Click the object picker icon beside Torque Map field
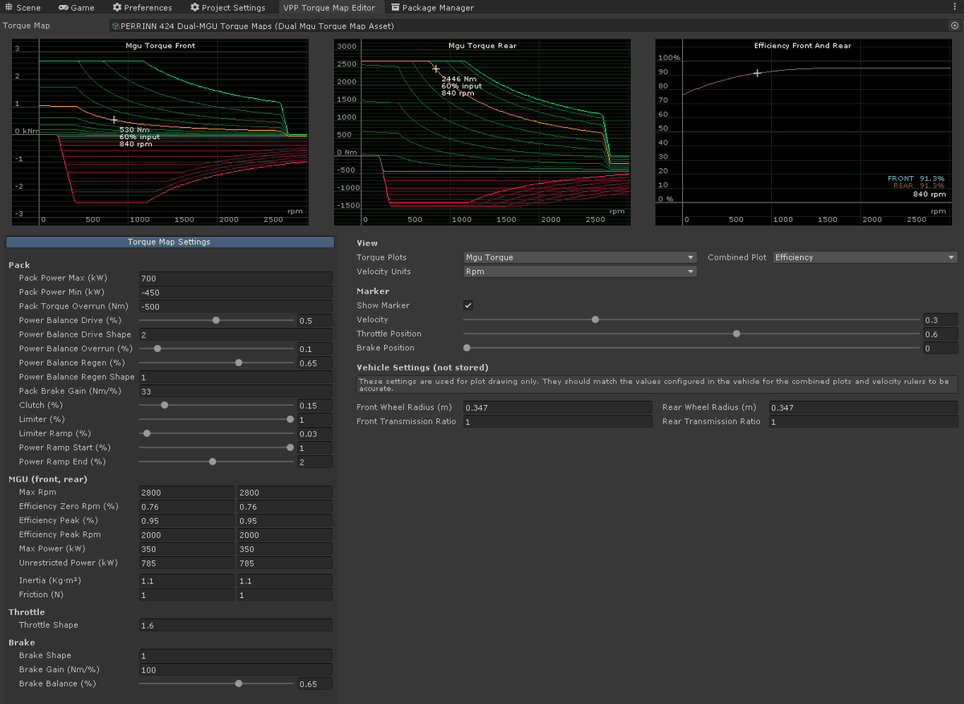Viewport: 964px width, 704px height. pyautogui.click(x=954, y=26)
